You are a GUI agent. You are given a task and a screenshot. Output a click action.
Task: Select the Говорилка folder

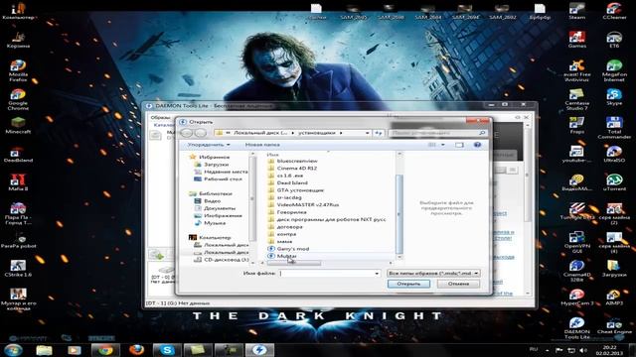(x=291, y=212)
